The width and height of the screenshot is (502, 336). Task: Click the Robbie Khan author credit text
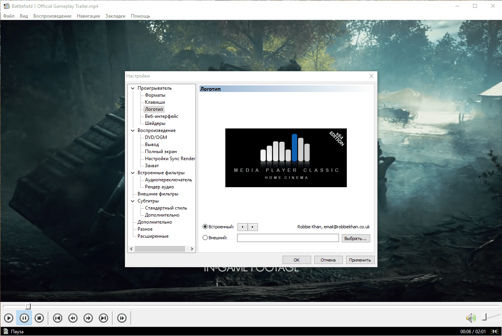coord(333,227)
